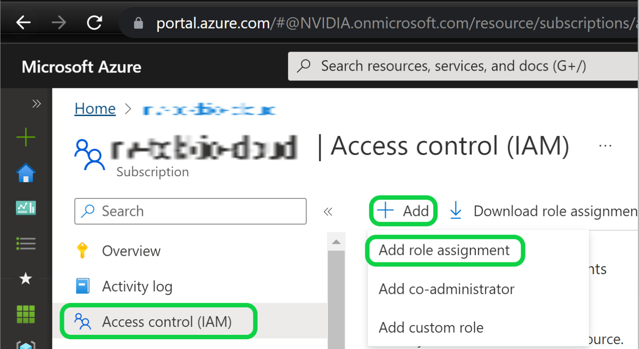The height and width of the screenshot is (349, 639).
Task: Open Home from the blue house icon
Action: 26,173
